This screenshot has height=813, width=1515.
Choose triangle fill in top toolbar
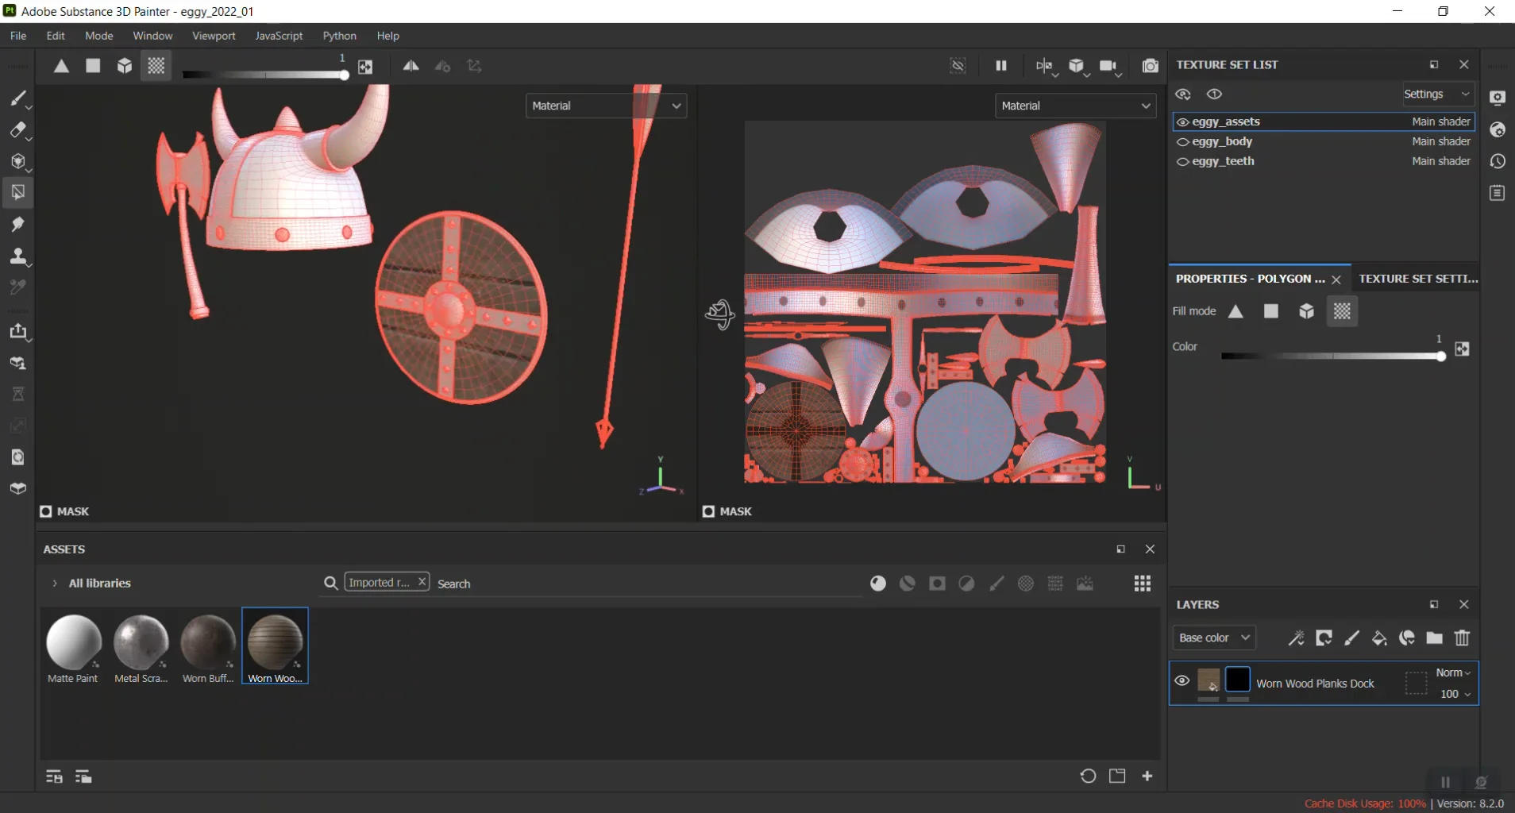coord(61,66)
